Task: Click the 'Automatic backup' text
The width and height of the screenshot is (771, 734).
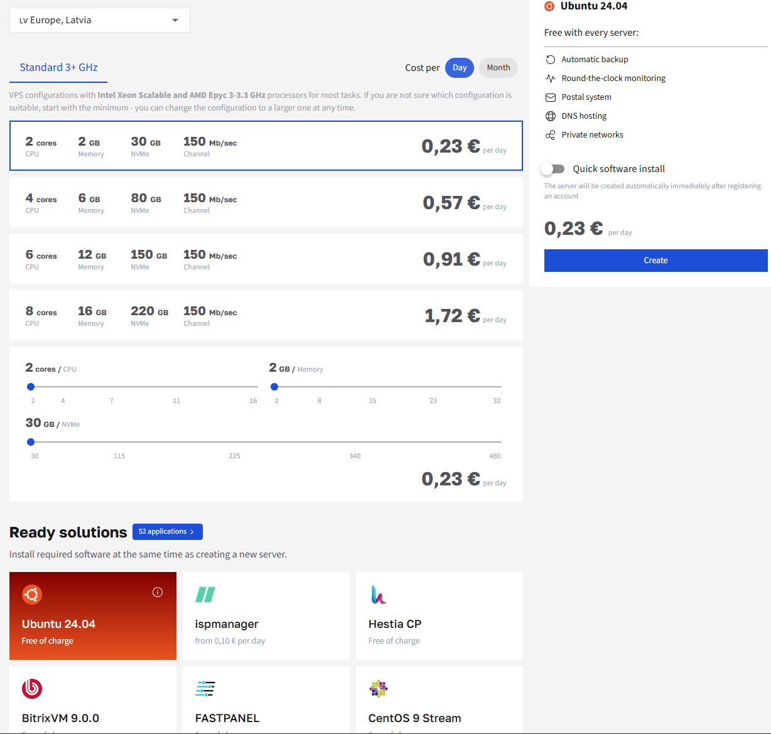Action: pyautogui.click(x=595, y=59)
